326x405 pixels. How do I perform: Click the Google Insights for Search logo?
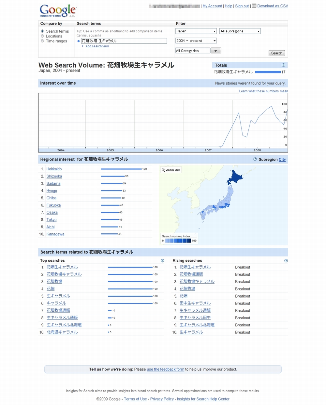[58, 10]
